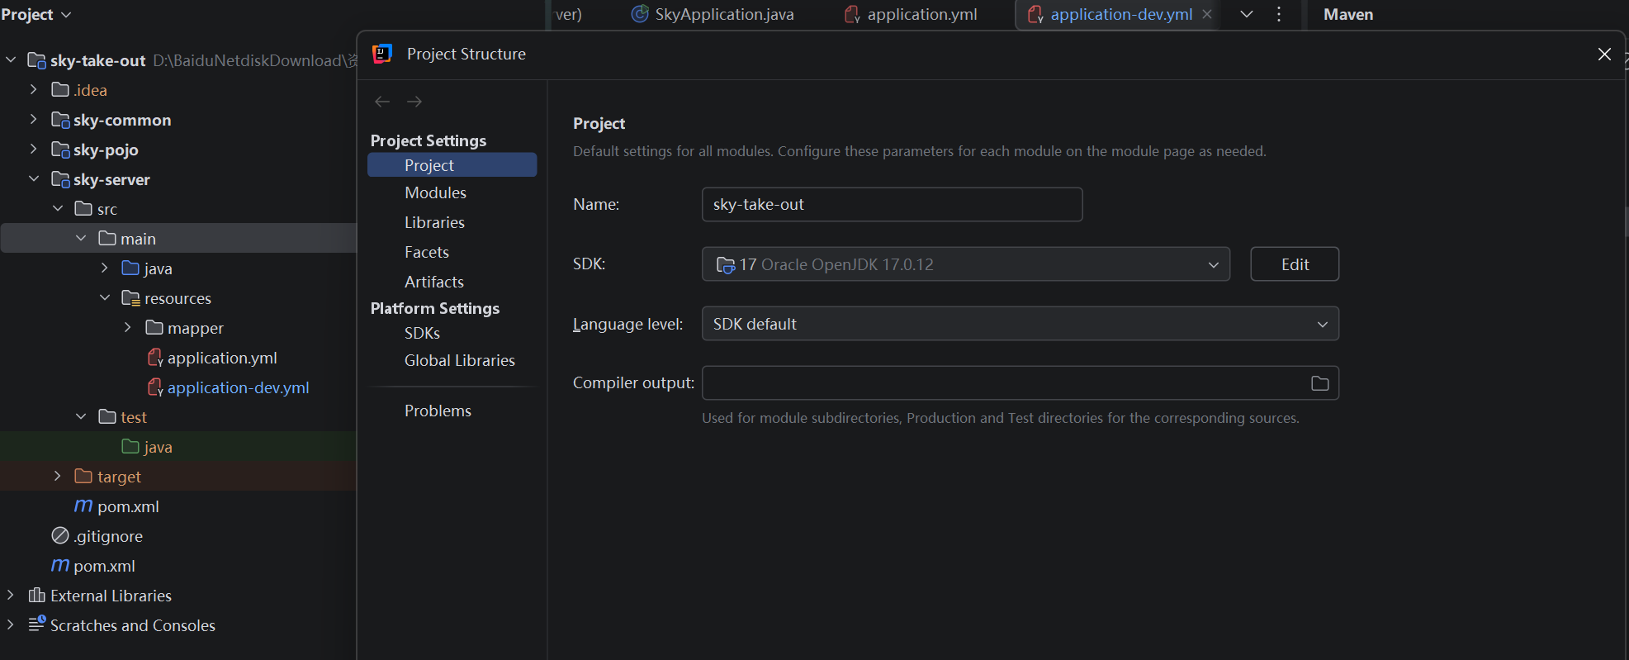This screenshot has height=660, width=1629.
Task: Switch to the application.yml editor tab
Action: pyautogui.click(x=912, y=14)
